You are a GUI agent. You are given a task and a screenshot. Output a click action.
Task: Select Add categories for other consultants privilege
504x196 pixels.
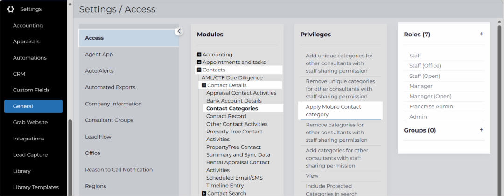(337, 158)
